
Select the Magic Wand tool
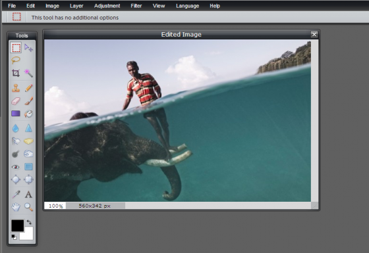point(28,73)
